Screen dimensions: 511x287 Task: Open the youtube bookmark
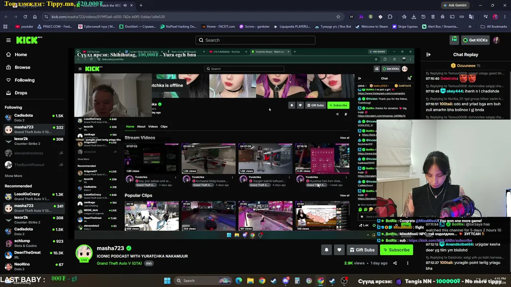(24, 27)
